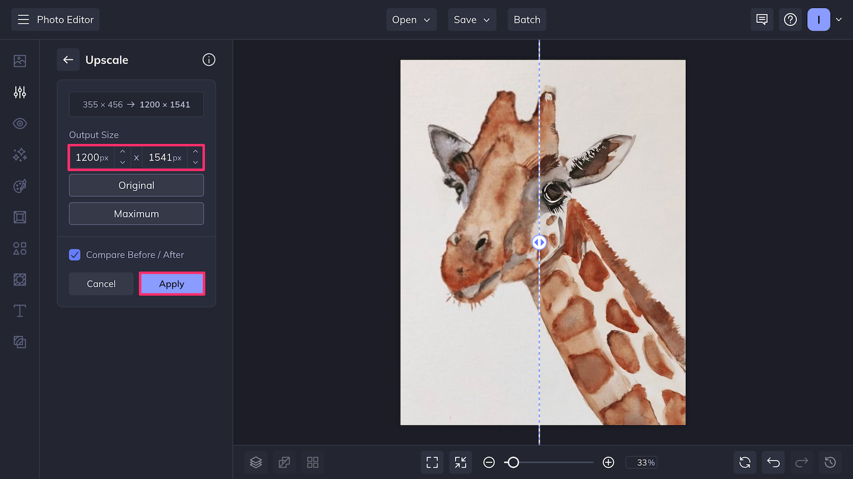Apply the upscale settings
853x479 pixels.
pos(172,284)
